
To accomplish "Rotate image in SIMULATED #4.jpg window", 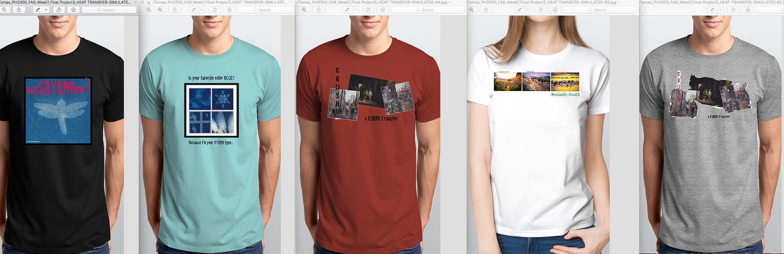I will point(368,10).
